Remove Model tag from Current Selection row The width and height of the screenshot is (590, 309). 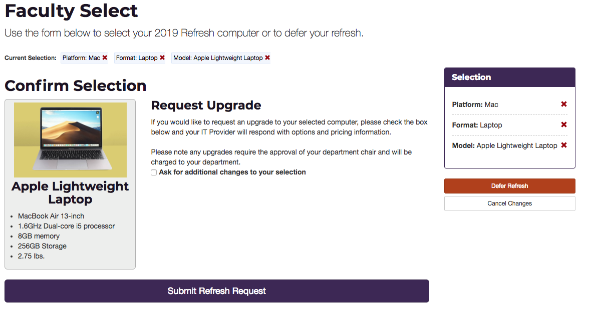click(x=267, y=57)
